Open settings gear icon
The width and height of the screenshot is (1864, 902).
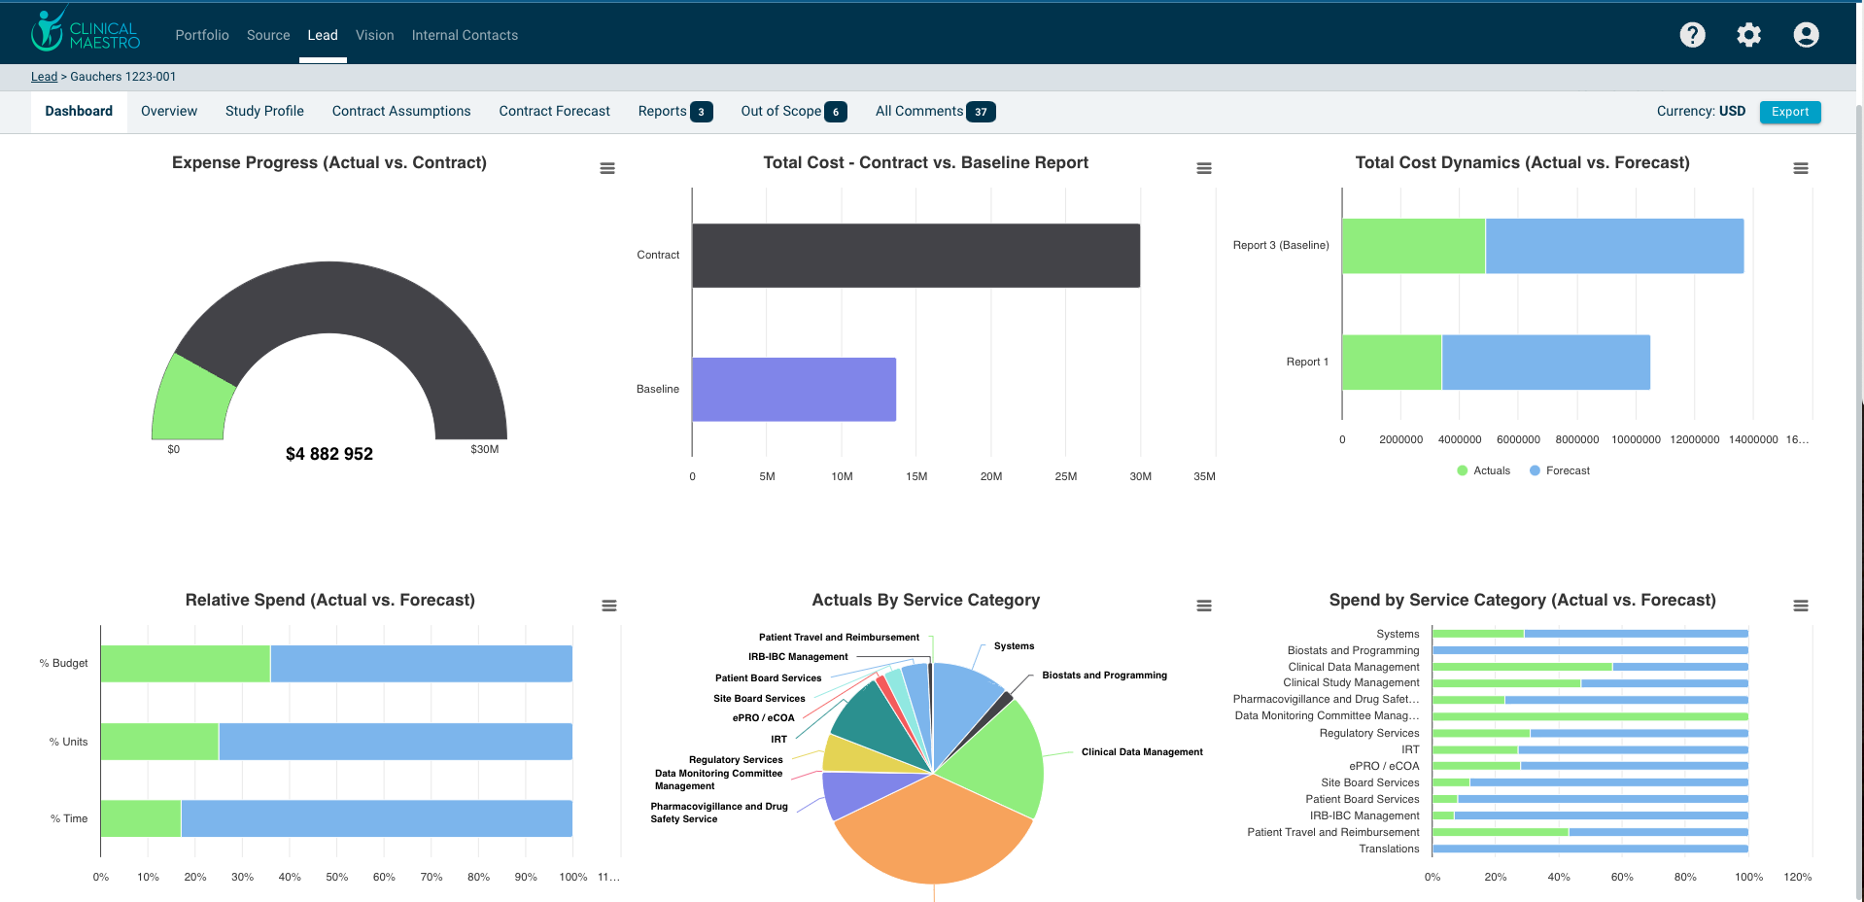click(x=1748, y=35)
